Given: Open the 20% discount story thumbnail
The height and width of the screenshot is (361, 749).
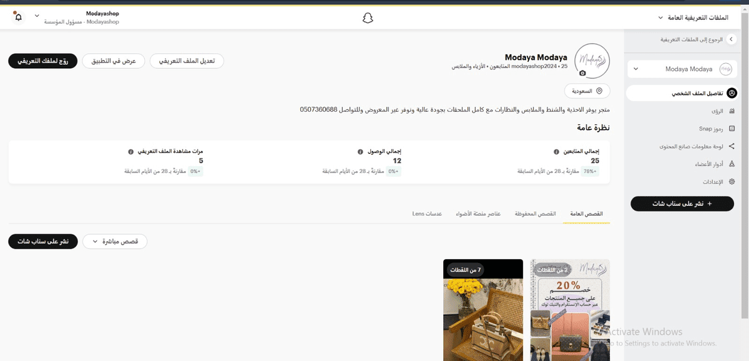Looking at the screenshot, I should (x=570, y=310).
